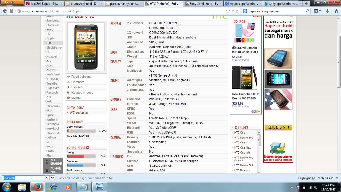Switch to Sony Xperia miro vs tab
The image size is (341, 192).
point(282,4)
